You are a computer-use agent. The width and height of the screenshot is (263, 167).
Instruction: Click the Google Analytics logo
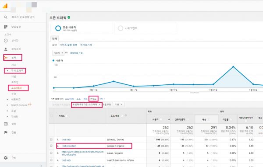click(5, 6)
